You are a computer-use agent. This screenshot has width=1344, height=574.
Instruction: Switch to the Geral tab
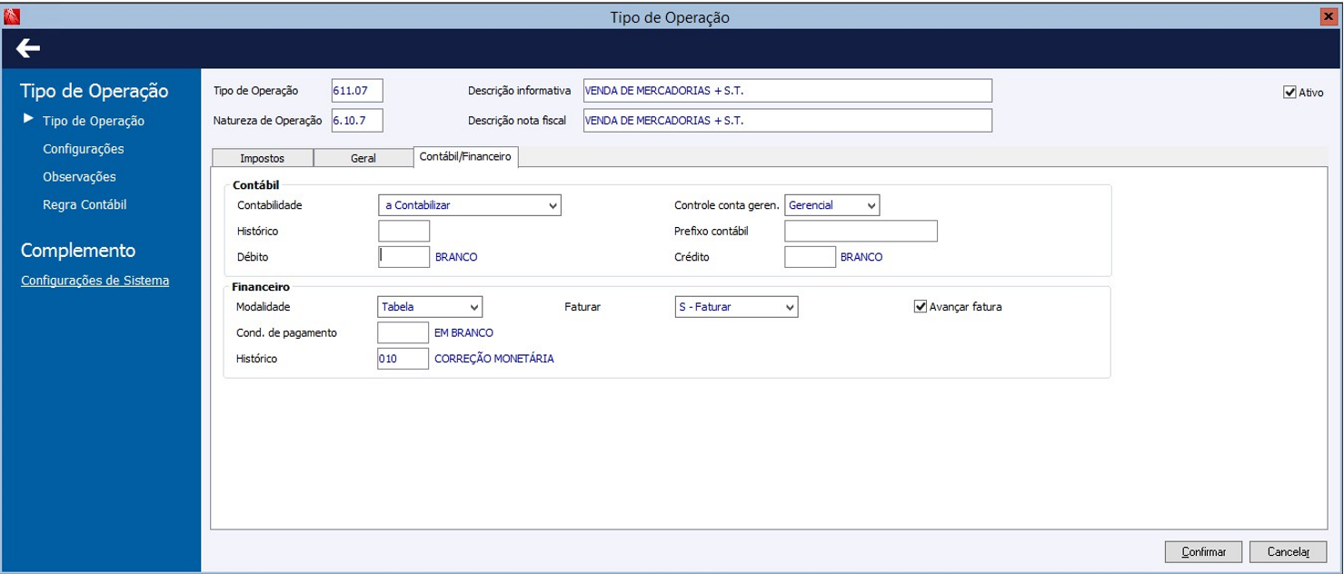363,158
